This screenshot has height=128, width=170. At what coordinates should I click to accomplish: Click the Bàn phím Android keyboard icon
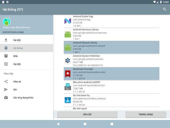[68, 87]
